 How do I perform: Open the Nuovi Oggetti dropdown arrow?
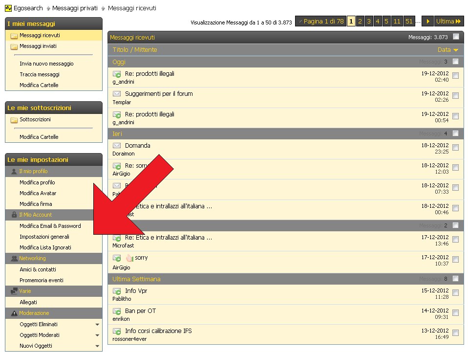click(97, 346)
